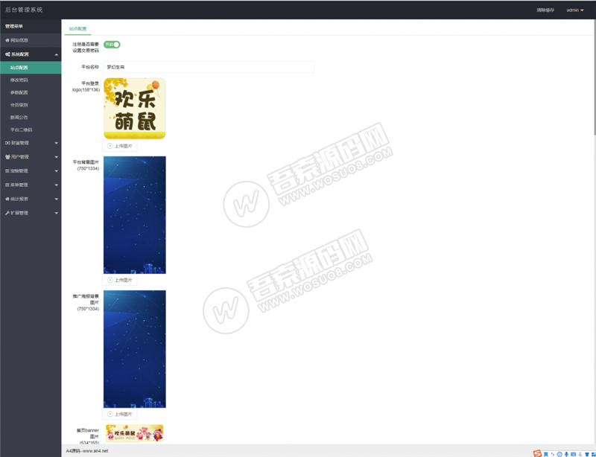
Task: Click the 平台名称 text input field
Action: [209, 67]
